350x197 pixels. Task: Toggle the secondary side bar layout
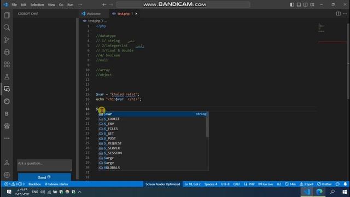click(305, 4)
